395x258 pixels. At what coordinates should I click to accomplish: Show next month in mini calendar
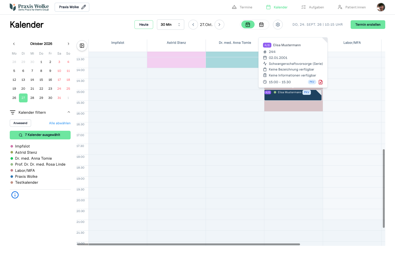(68, 44)
